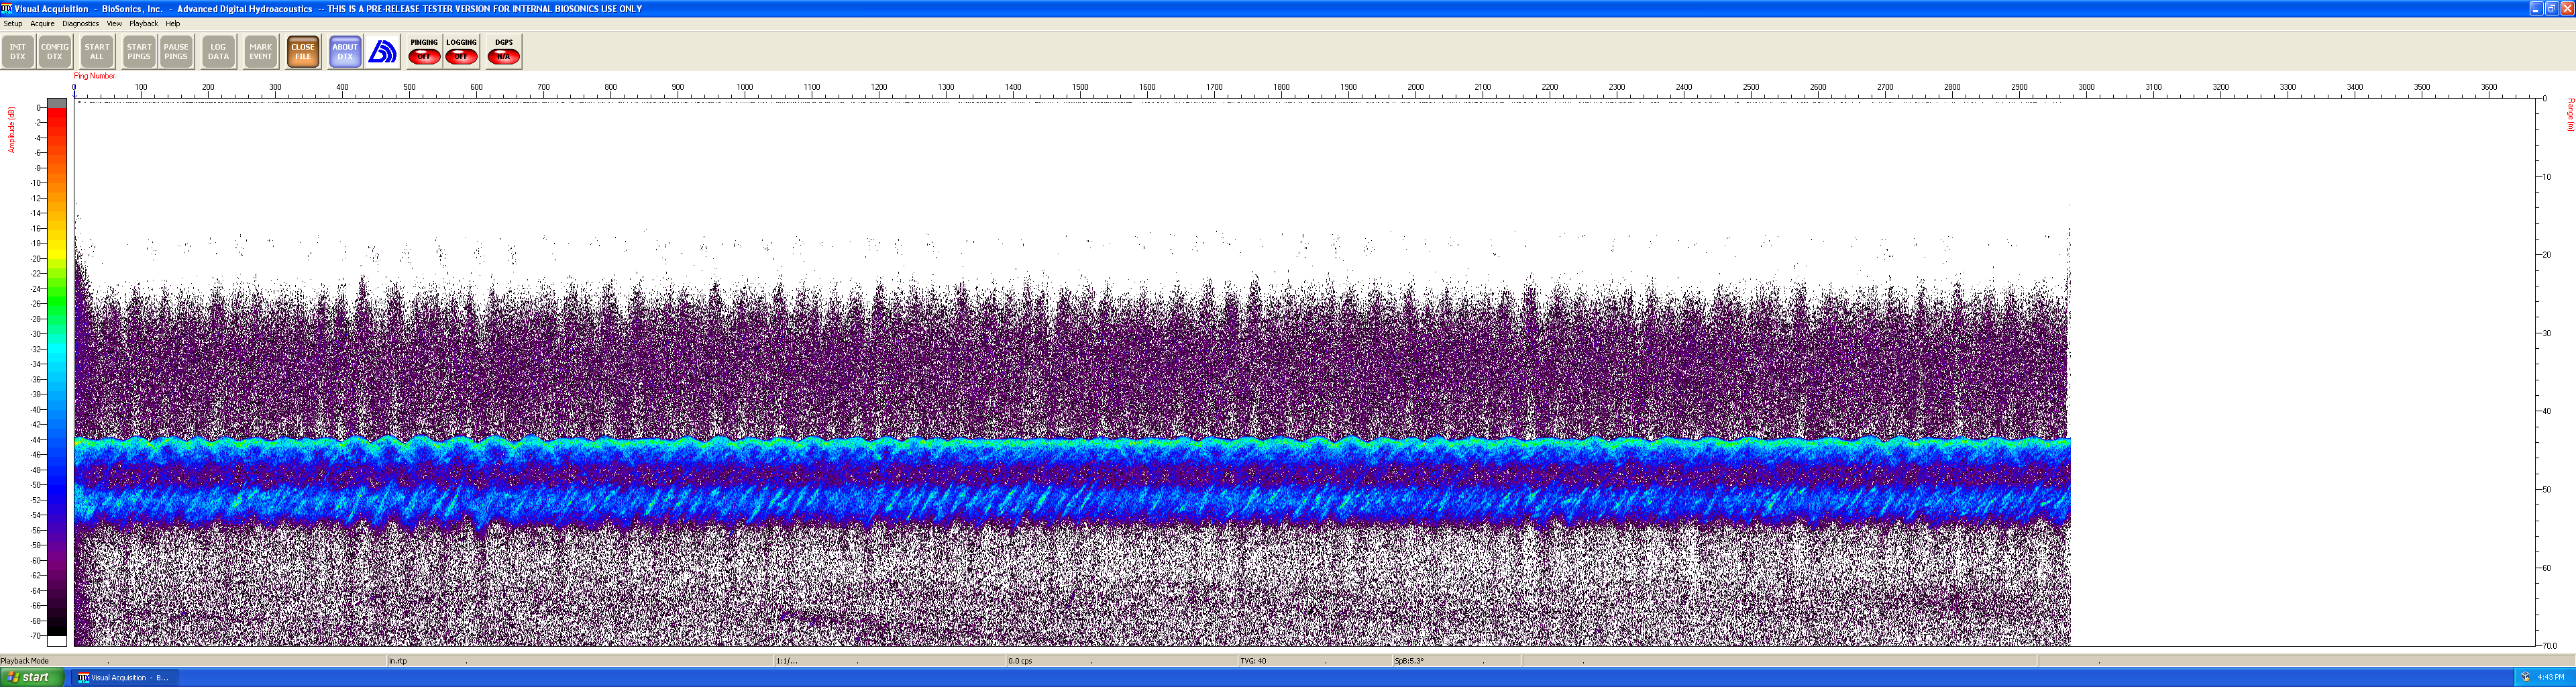
Task: Click the LOG DATA toolbar button
Action: 218,52
